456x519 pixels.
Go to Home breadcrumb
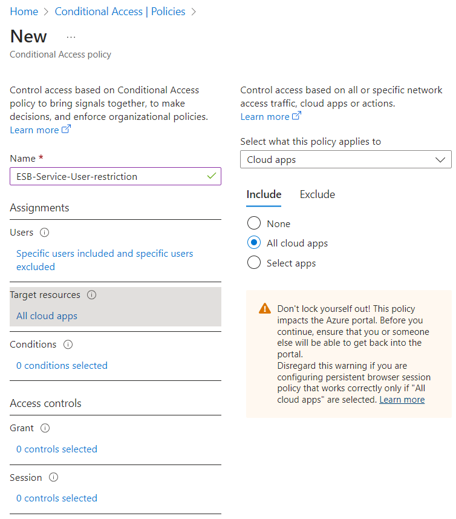[24, 12]
